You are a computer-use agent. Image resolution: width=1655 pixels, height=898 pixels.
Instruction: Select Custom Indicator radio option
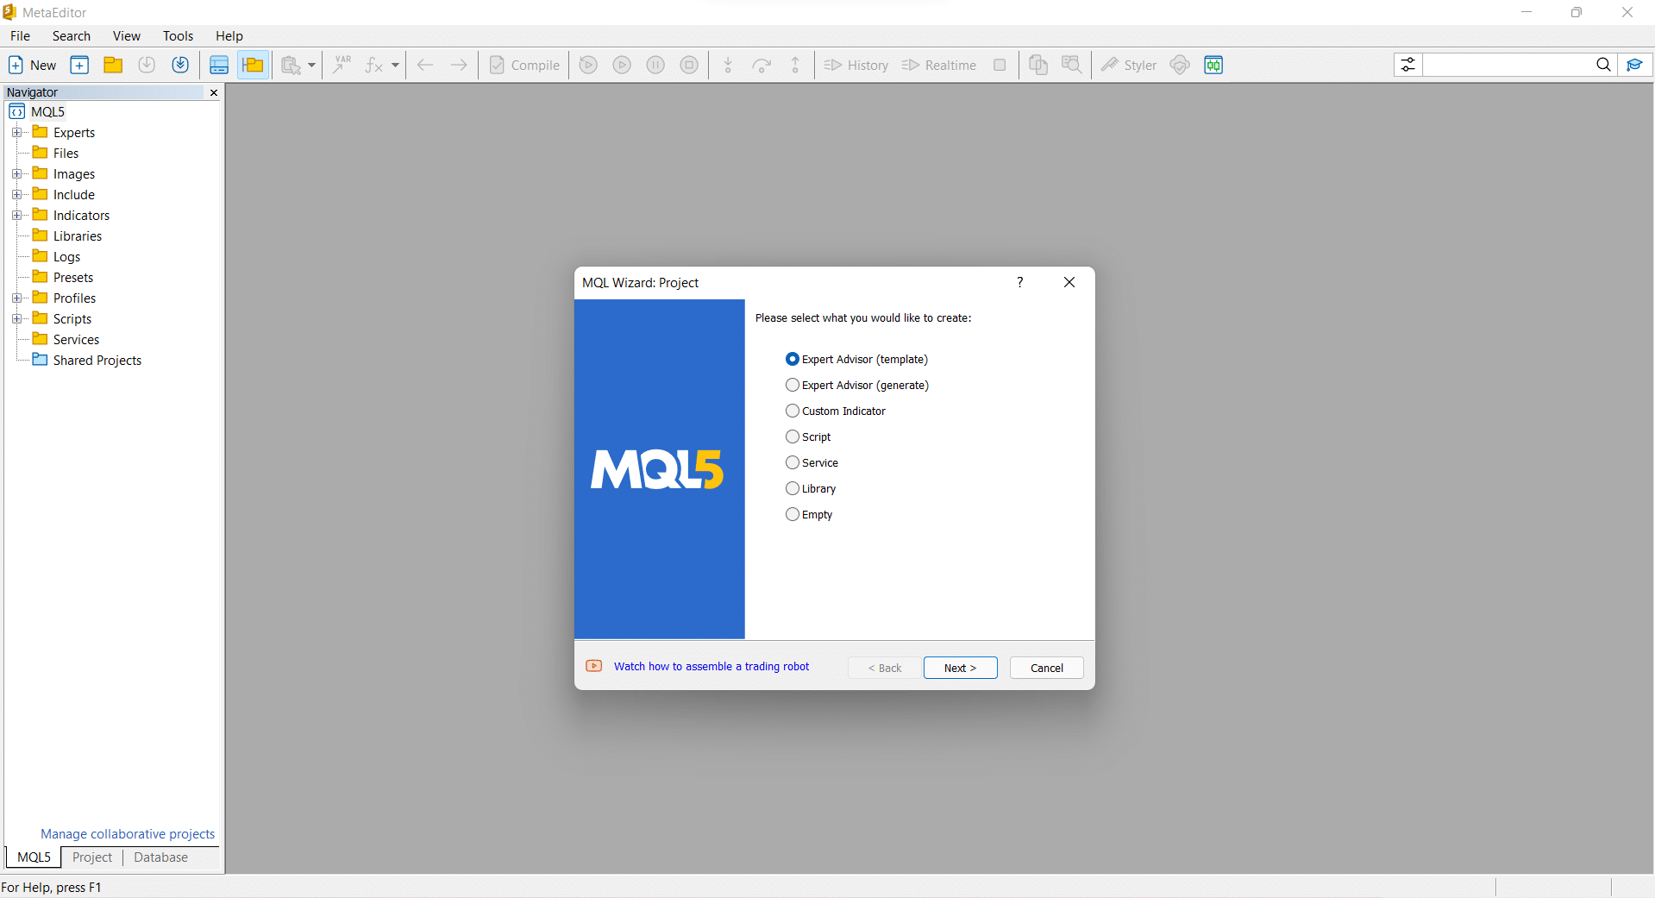(x=836, y=411)
